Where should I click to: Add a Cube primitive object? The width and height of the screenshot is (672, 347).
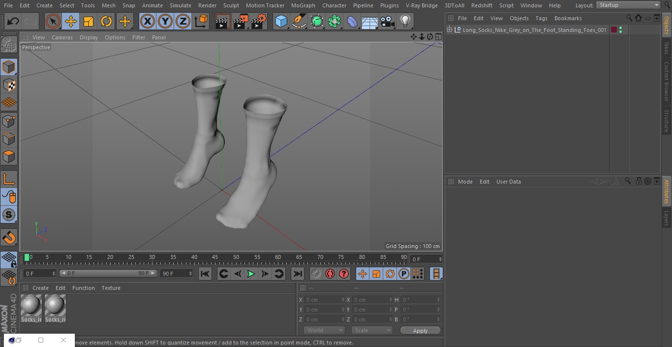(281, 21)
